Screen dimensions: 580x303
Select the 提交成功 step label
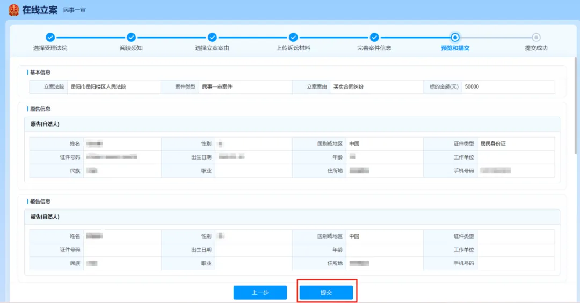[x=536, y=48]
